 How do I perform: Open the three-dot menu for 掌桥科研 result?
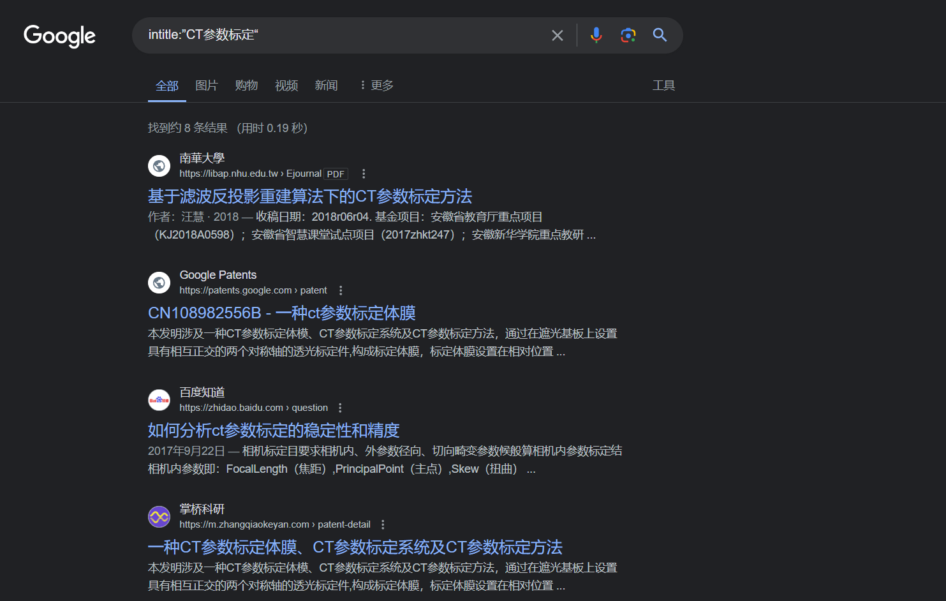[383, 524]
